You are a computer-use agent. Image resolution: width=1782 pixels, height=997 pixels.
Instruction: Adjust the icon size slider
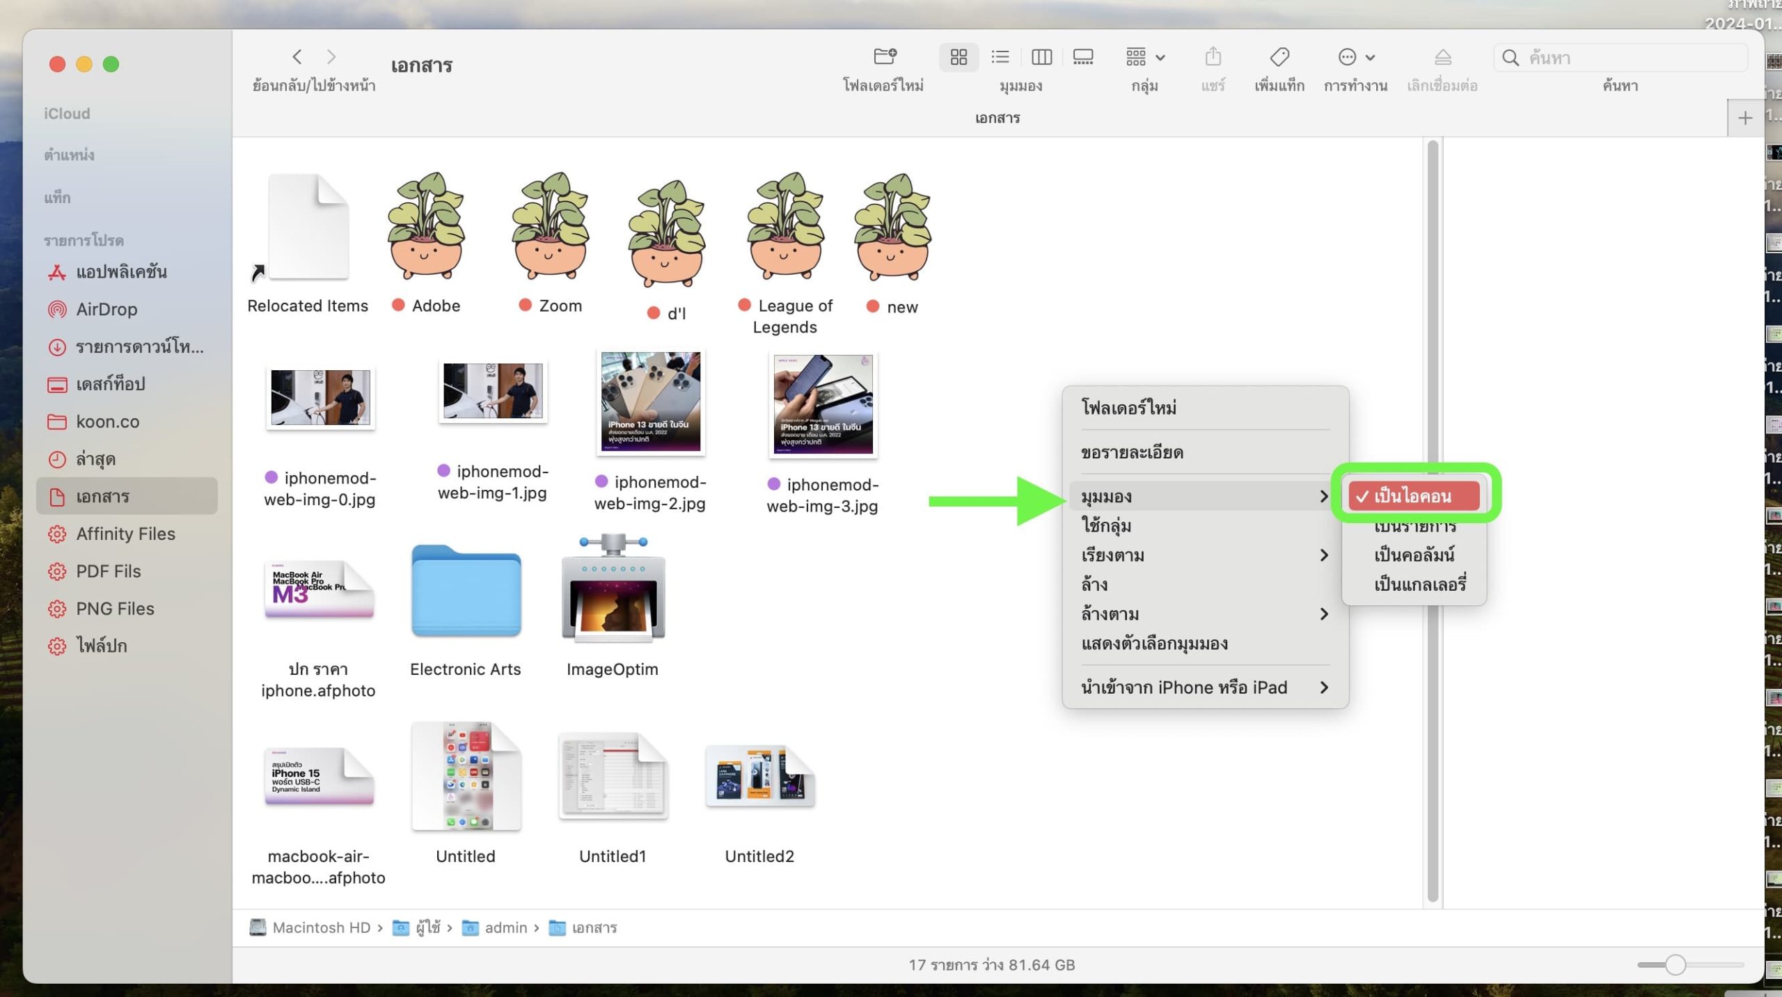click(x=1675, y=965)
